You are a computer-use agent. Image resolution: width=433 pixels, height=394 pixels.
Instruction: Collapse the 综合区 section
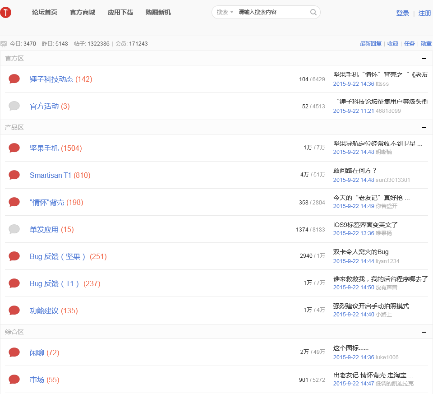point(424,332)
